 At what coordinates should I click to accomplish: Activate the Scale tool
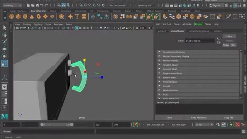point(5,63)
